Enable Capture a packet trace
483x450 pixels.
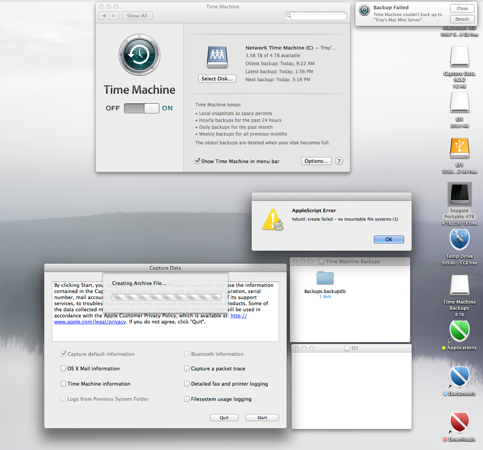tap(187, 368)
